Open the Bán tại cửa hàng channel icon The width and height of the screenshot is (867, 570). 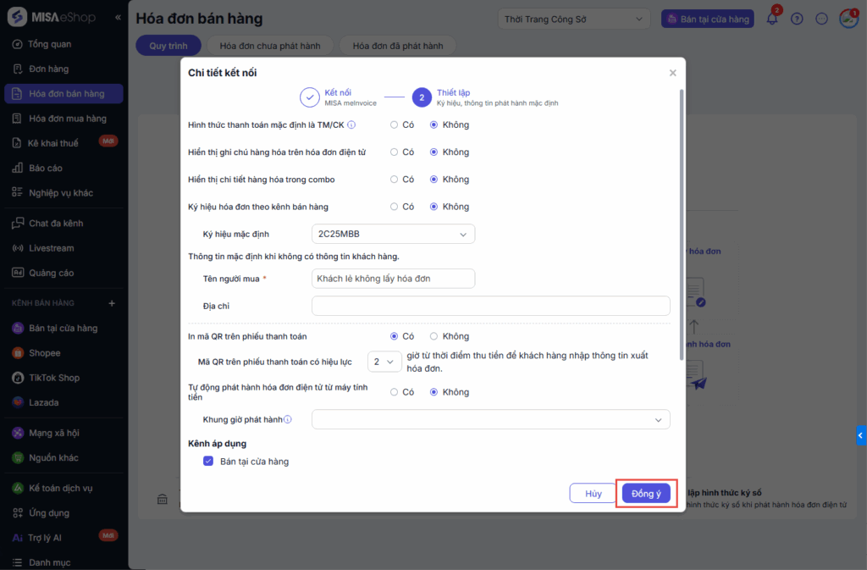[18, 328]
